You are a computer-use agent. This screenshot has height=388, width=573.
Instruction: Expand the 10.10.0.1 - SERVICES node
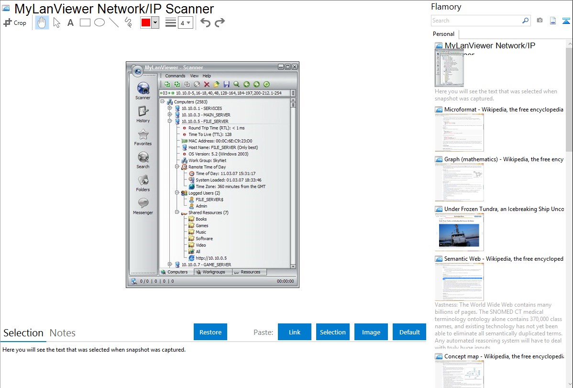170,108
